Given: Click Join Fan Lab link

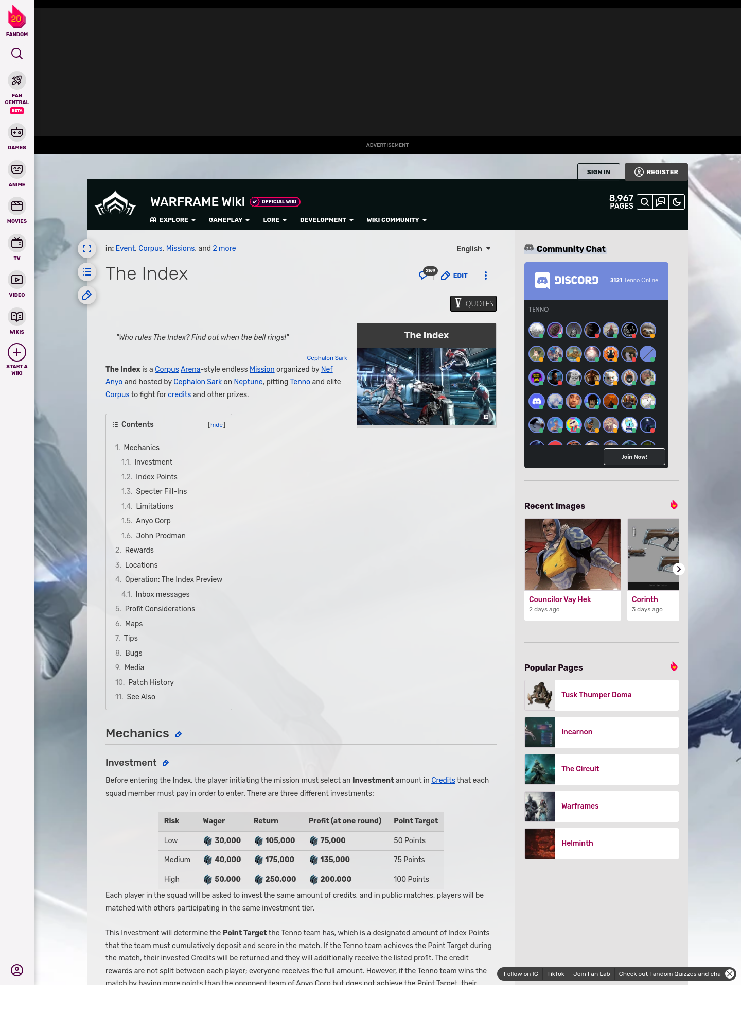Looking at the screenshot, I should coord(591,974).
